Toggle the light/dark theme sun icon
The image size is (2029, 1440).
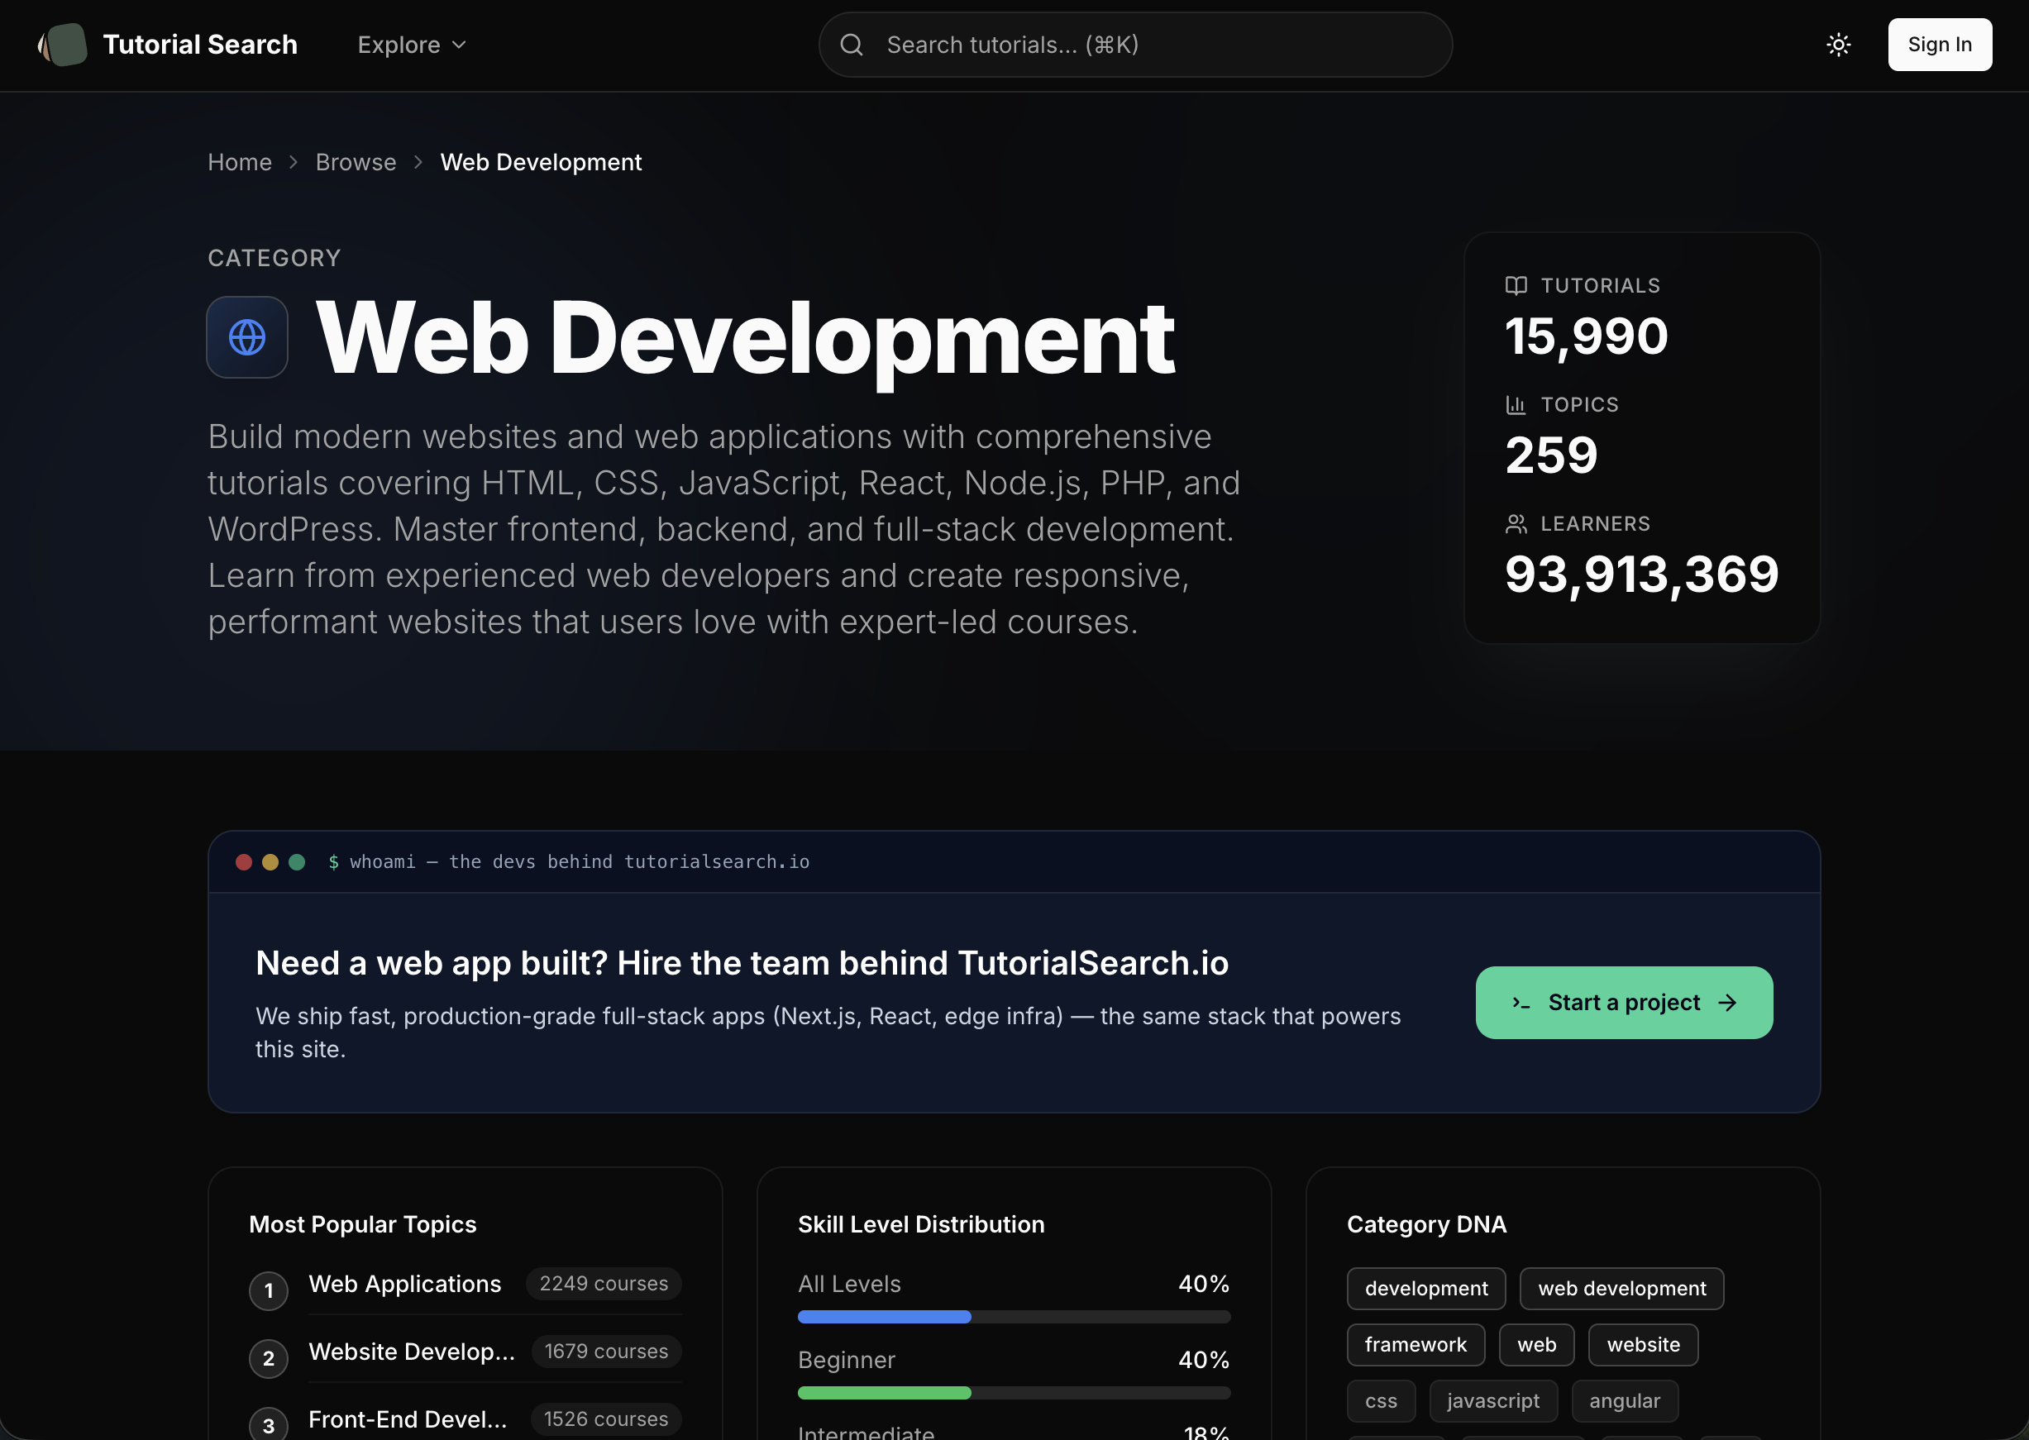[x=1838, y=45]
